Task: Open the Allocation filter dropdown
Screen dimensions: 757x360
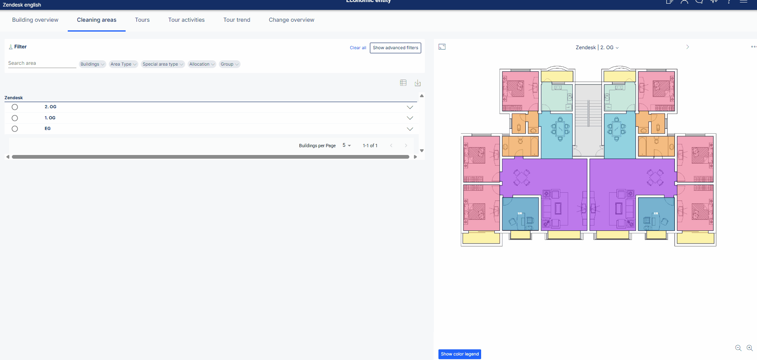Action: coord(202,64)
